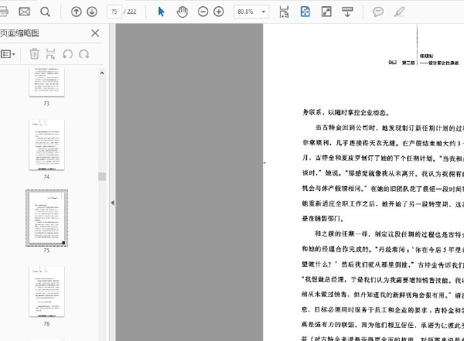464x341 pixels.
Task: Click the page number field showing 75
Action: click(x=114, y=12)
